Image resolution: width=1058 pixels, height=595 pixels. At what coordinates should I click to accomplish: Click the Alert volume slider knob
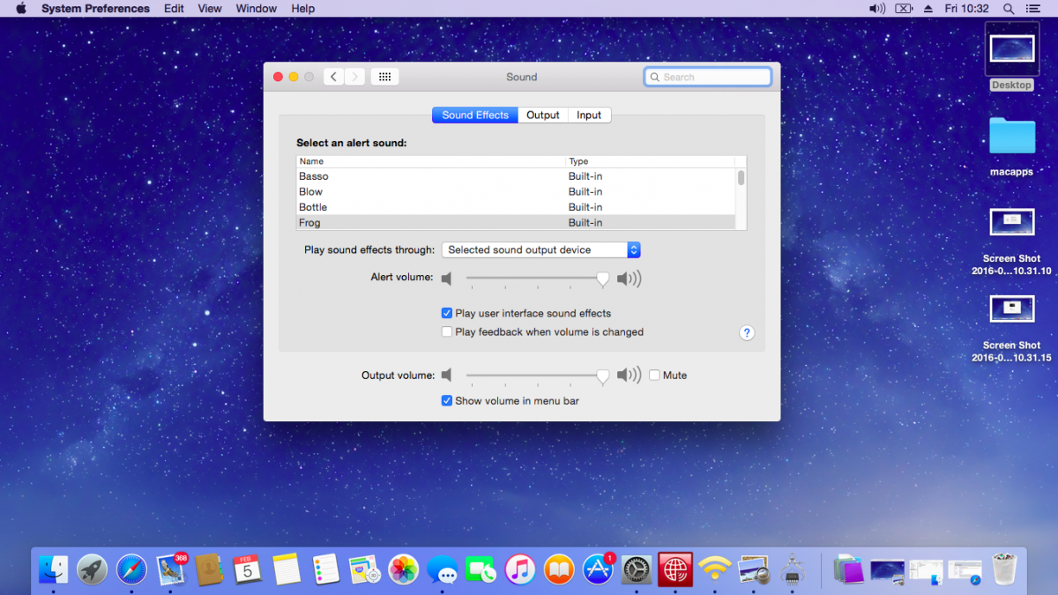pyautogui.click(x=602, y=279)
